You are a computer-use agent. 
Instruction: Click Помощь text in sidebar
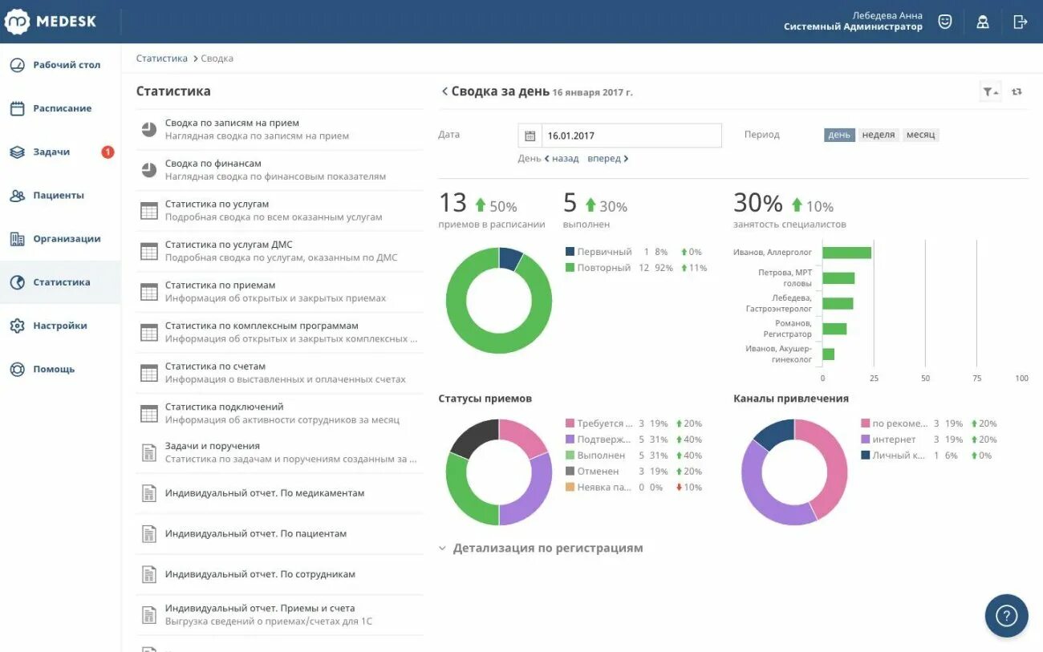click(54, 369)
